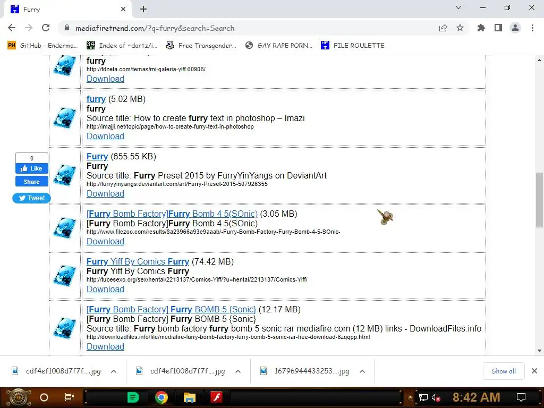
Task: Open the Flash icon on taskbar
Action: point(217,397)
